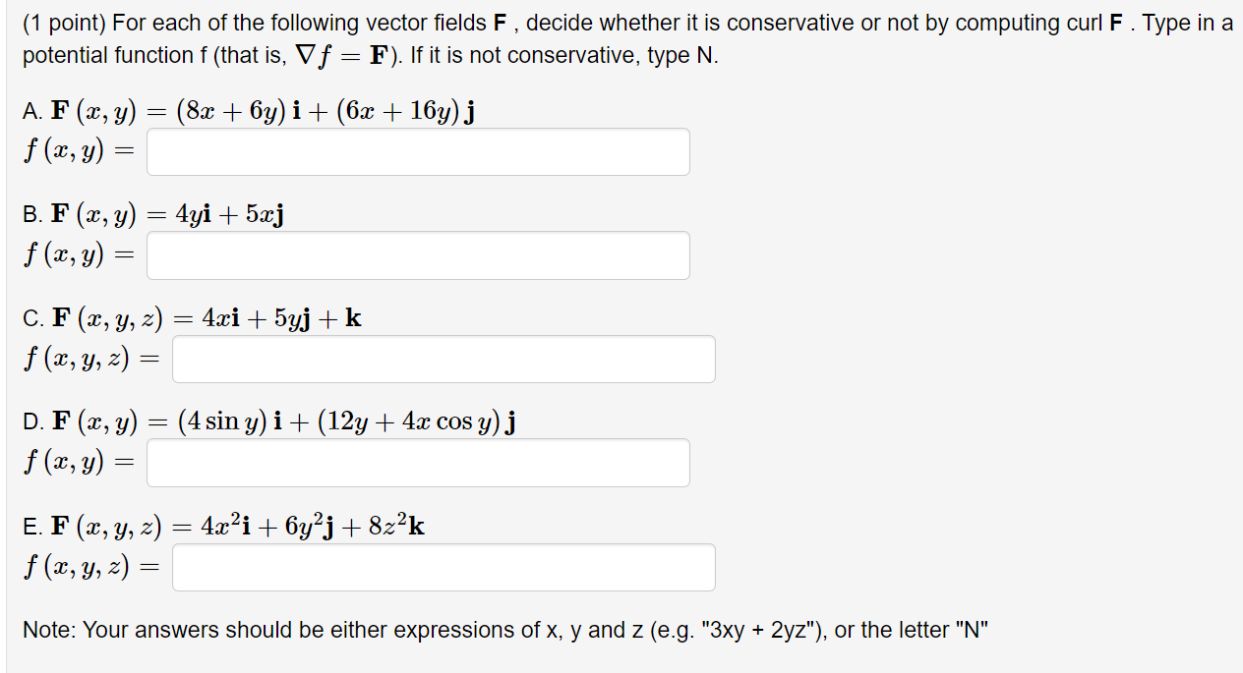Viewport: 1243px width, 673px height.
Task: Click the part B vector field expression
Action: tap(155, 212)
